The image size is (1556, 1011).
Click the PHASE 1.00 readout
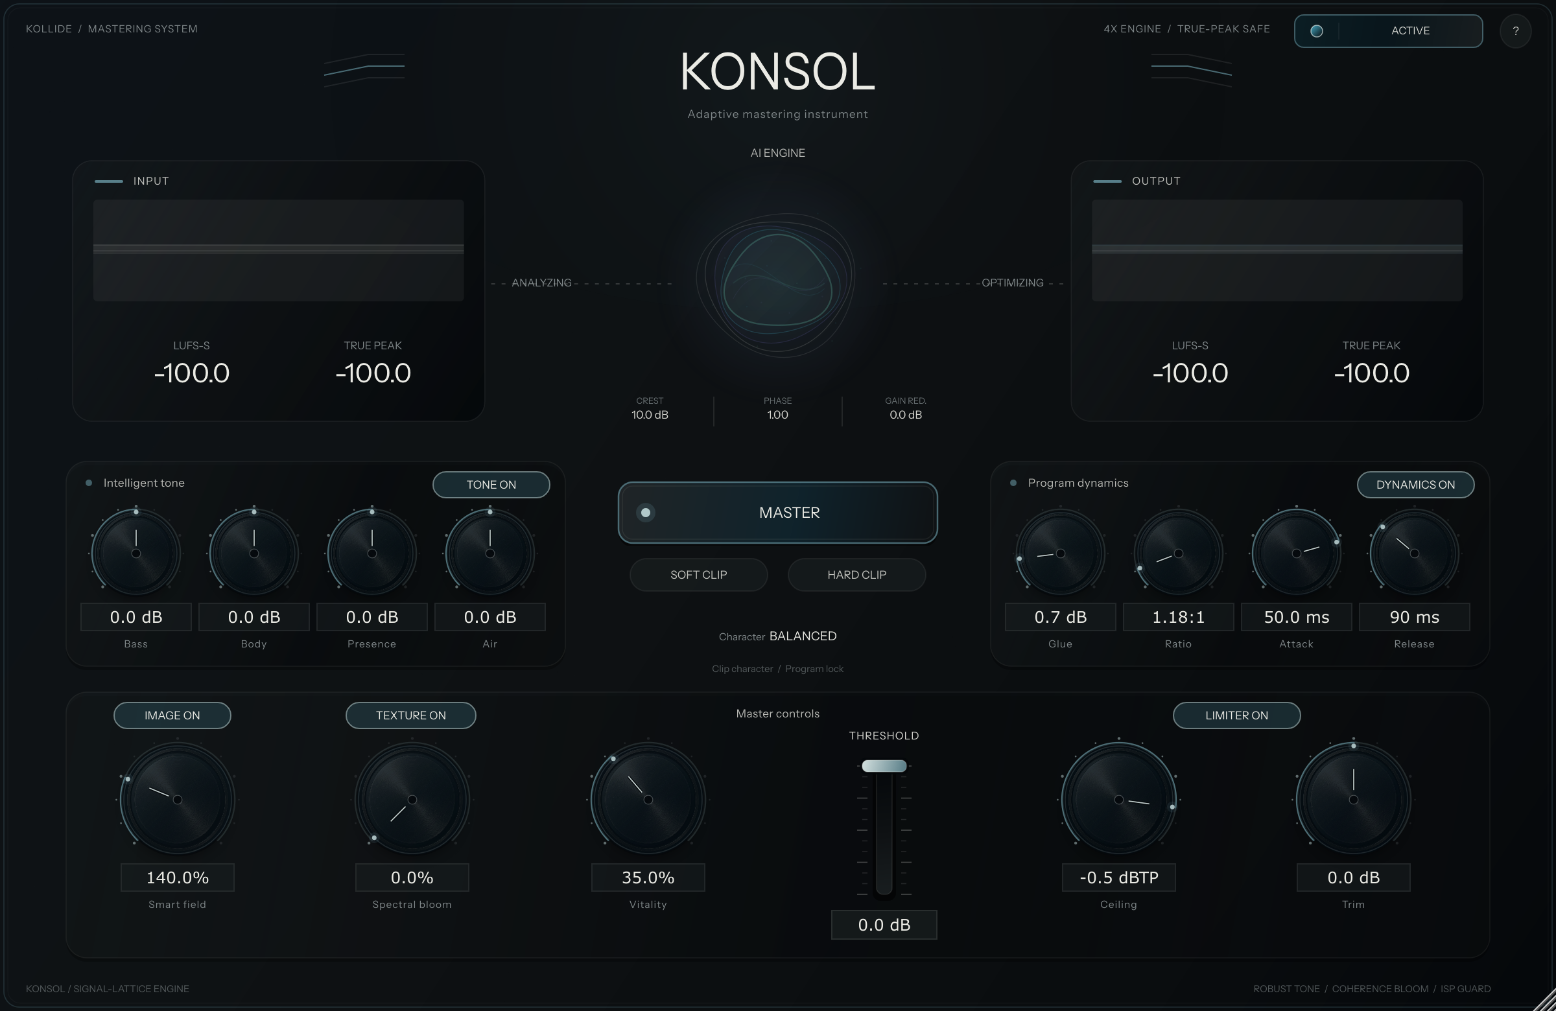coord(777,408)
